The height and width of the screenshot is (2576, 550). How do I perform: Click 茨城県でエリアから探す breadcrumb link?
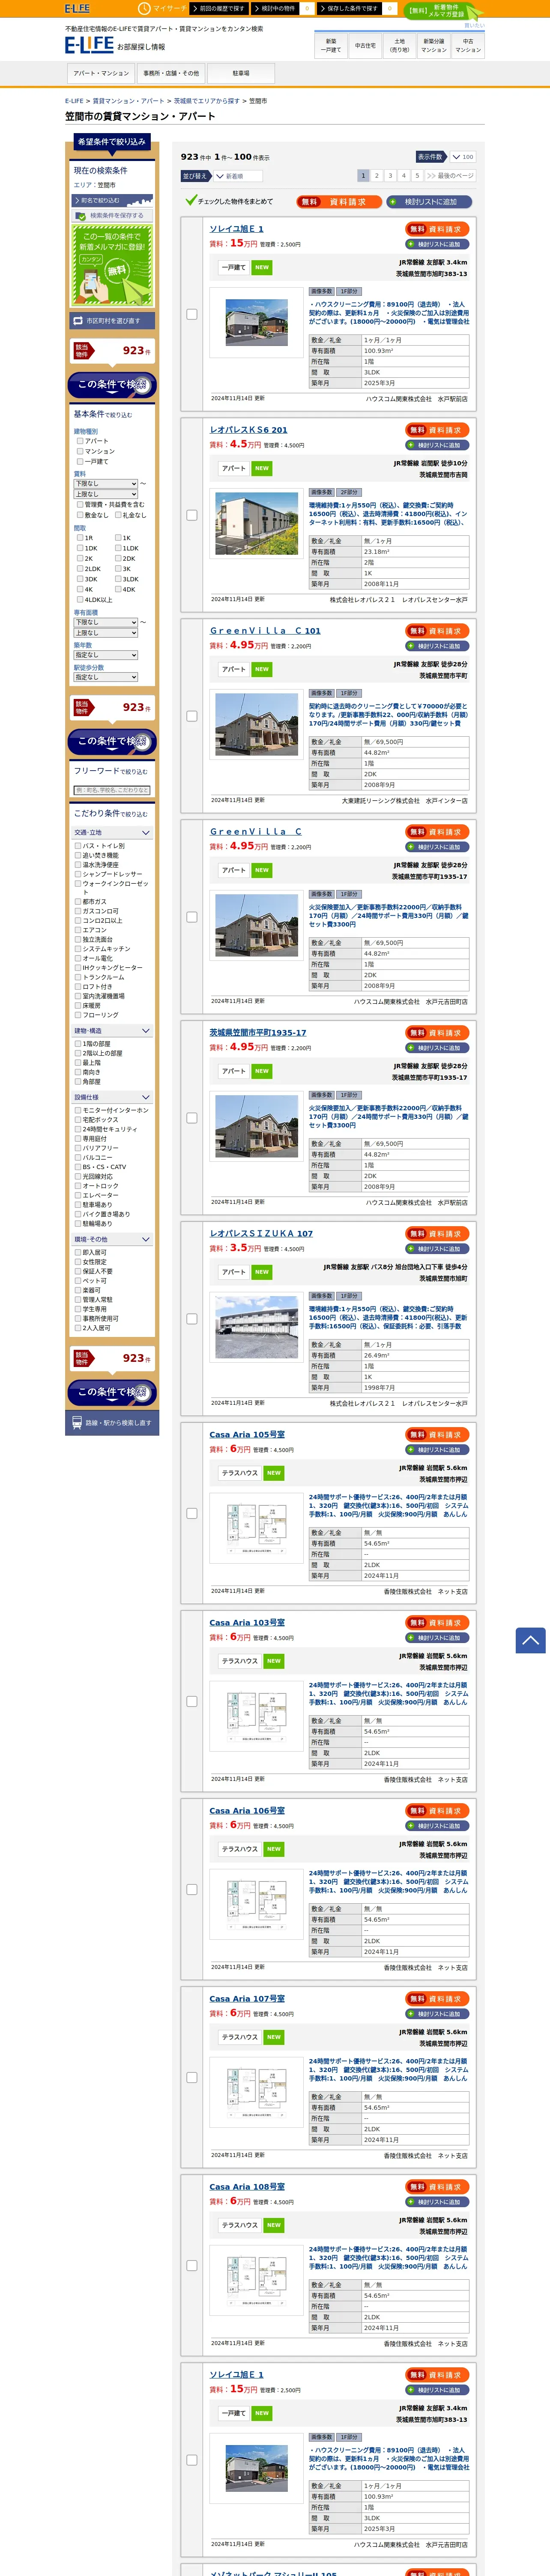(206, 101)
